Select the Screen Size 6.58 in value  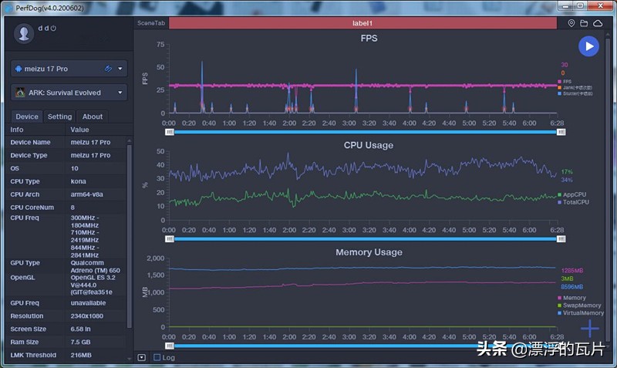click(x=81, y=329)
